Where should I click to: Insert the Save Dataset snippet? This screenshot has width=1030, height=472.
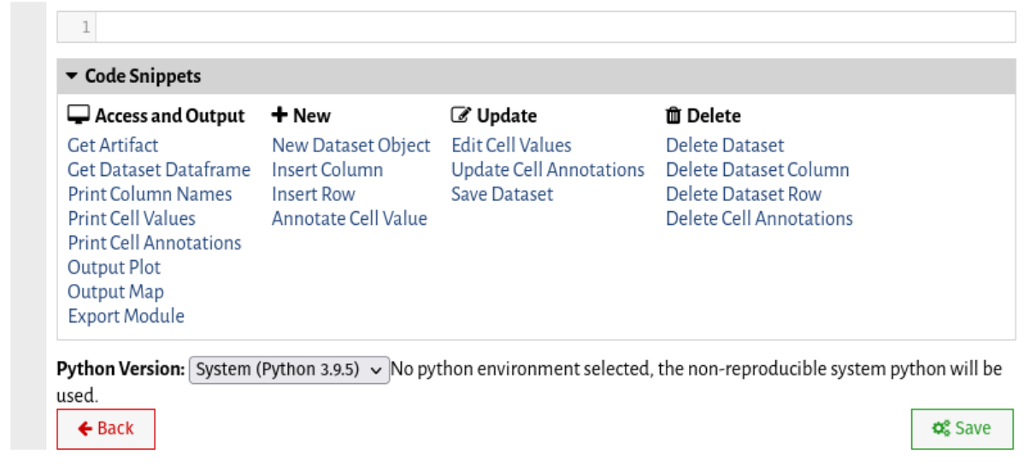(502, 194)
